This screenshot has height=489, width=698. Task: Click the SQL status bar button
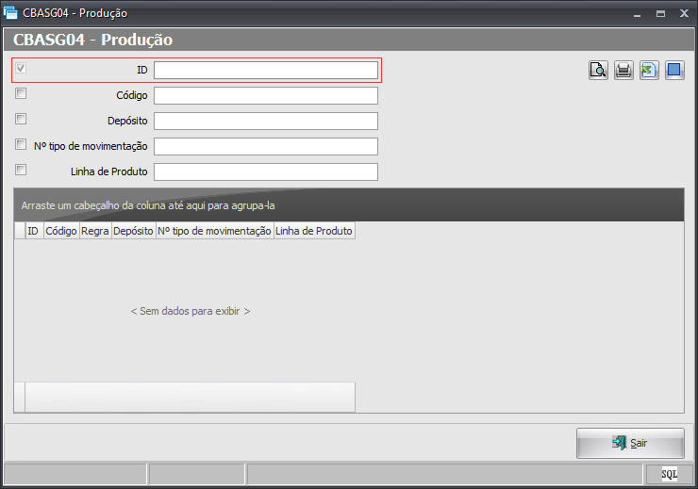669,474
